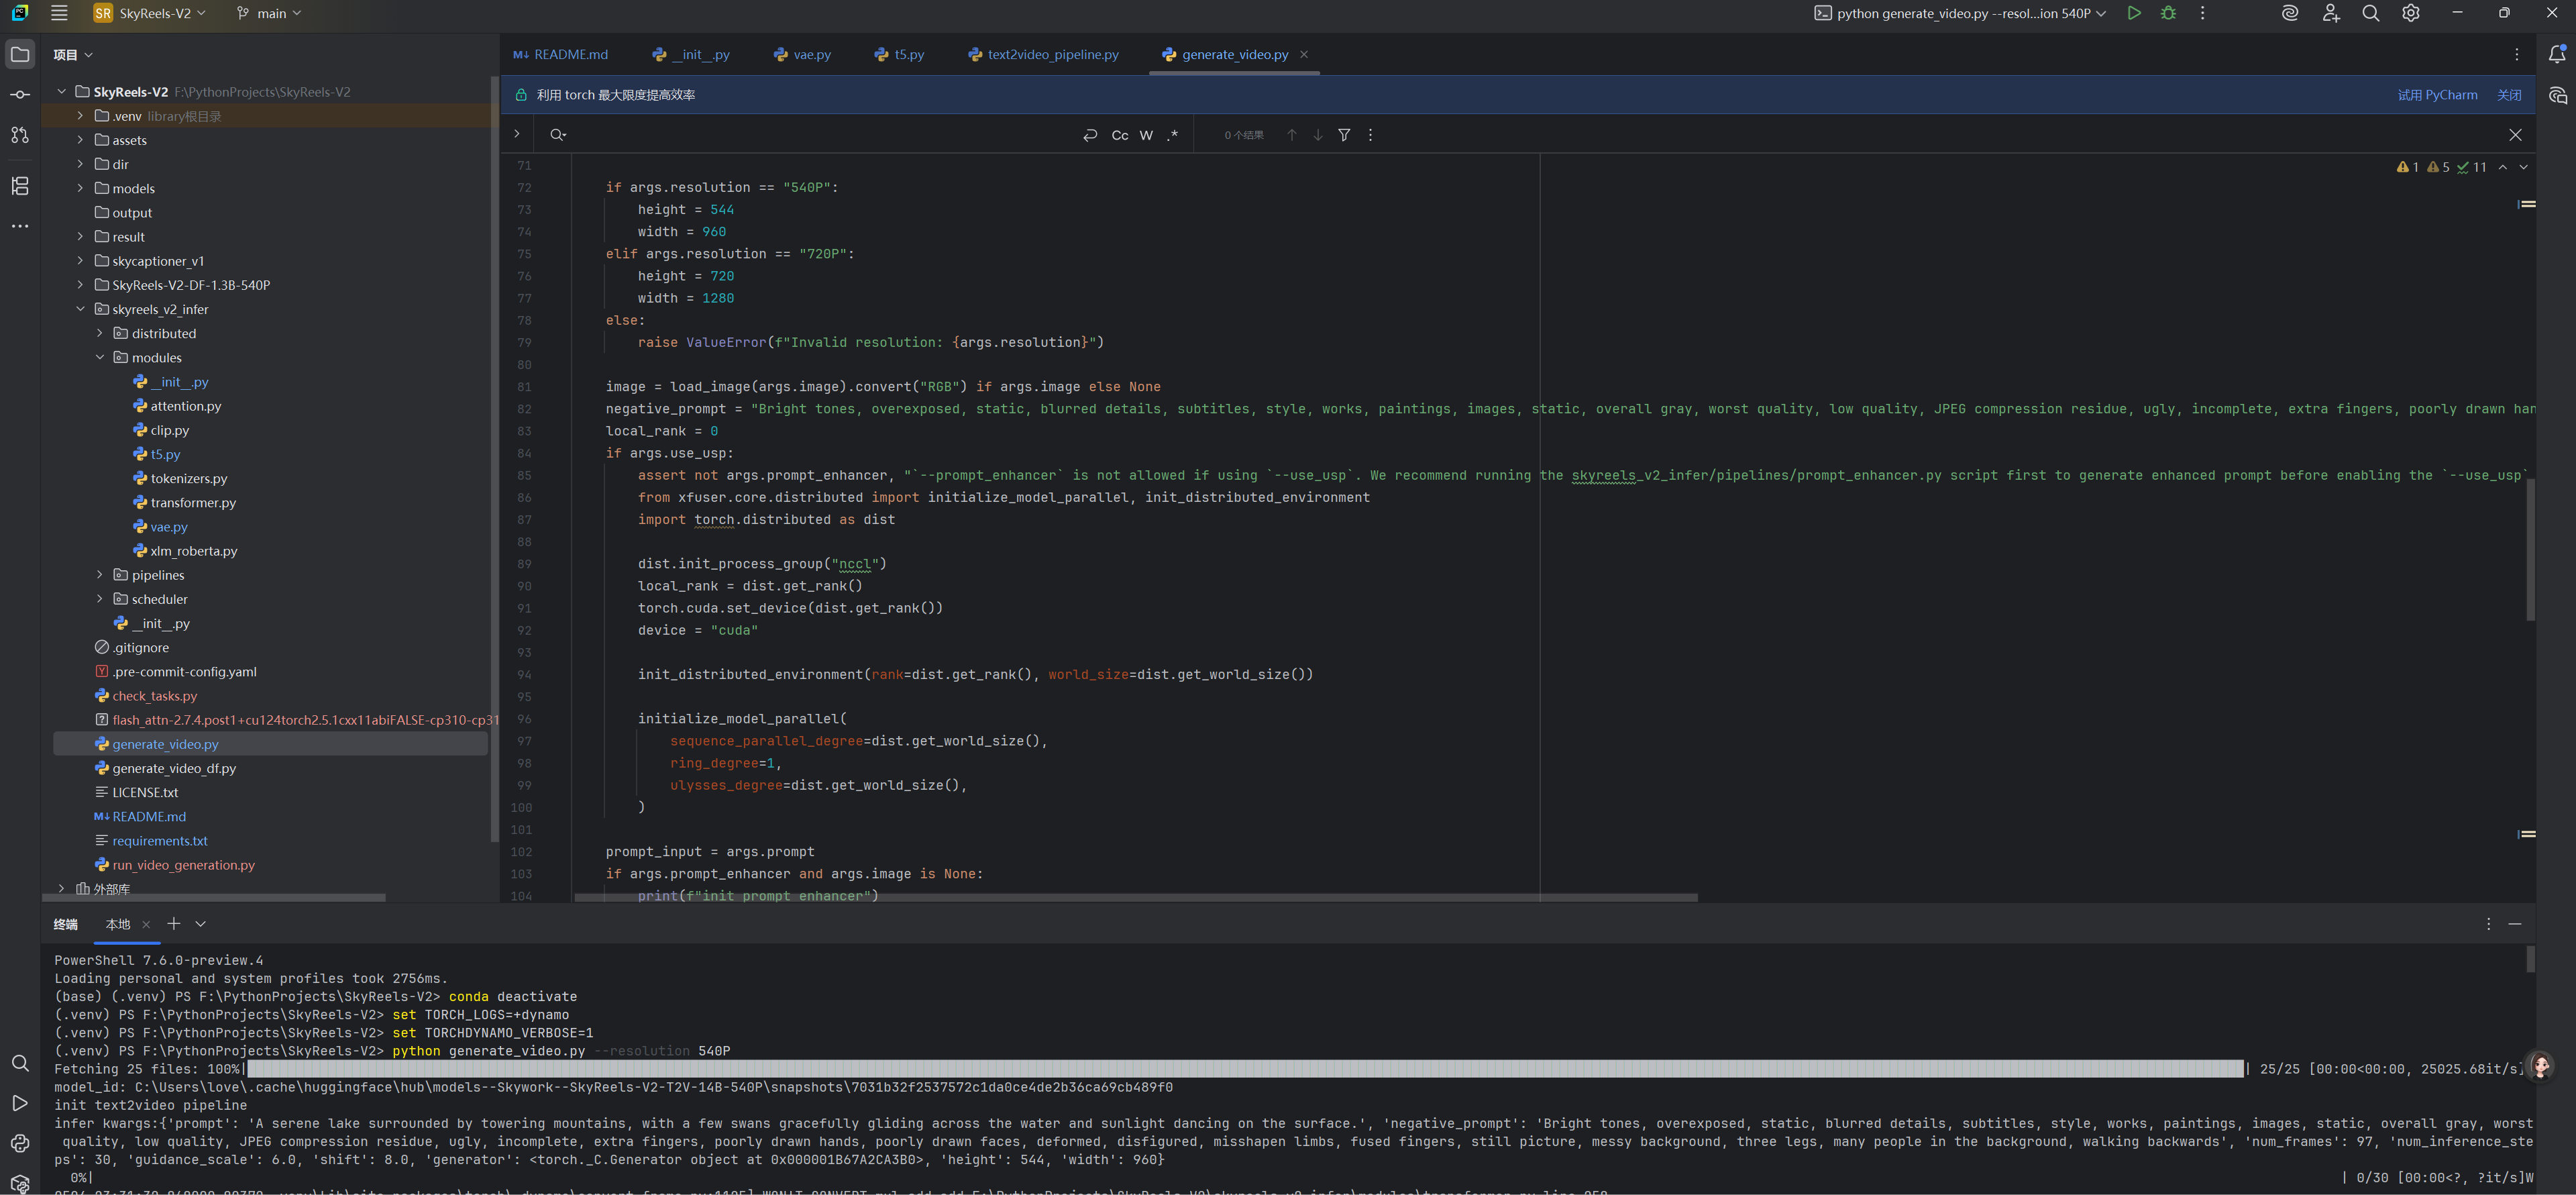This screenshot has height=1195, width=2576.
Task: Click the Debug bug icon
Action: click(2168, 13)
